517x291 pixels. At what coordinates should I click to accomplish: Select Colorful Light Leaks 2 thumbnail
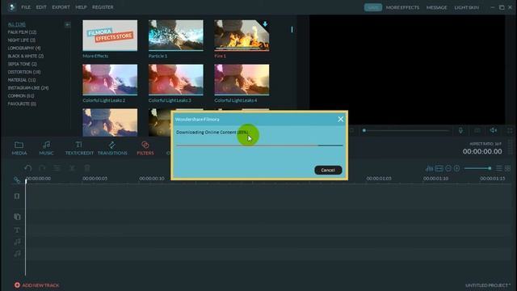click(110, 79)
